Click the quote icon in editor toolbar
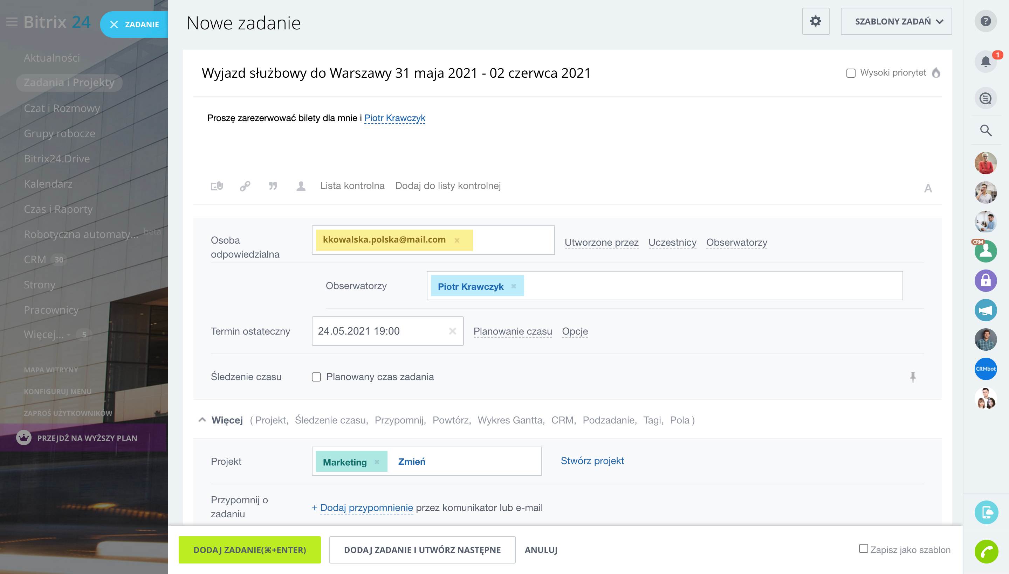 (273, 186)
